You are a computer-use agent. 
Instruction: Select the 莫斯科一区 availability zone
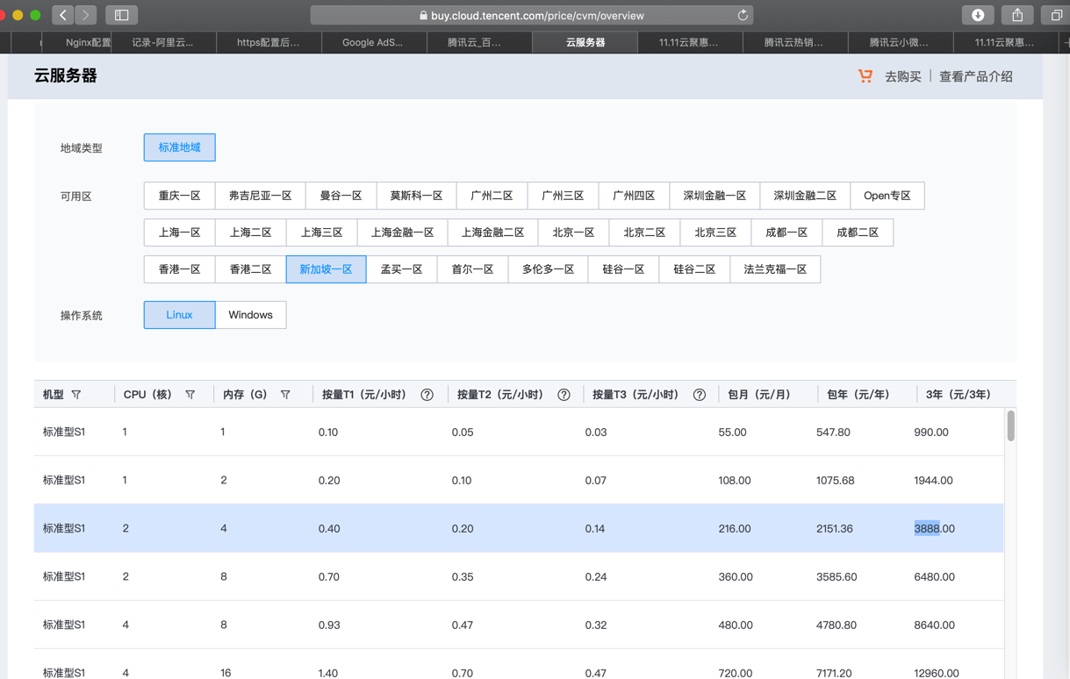pyautogui.click(x=416, y=196)
